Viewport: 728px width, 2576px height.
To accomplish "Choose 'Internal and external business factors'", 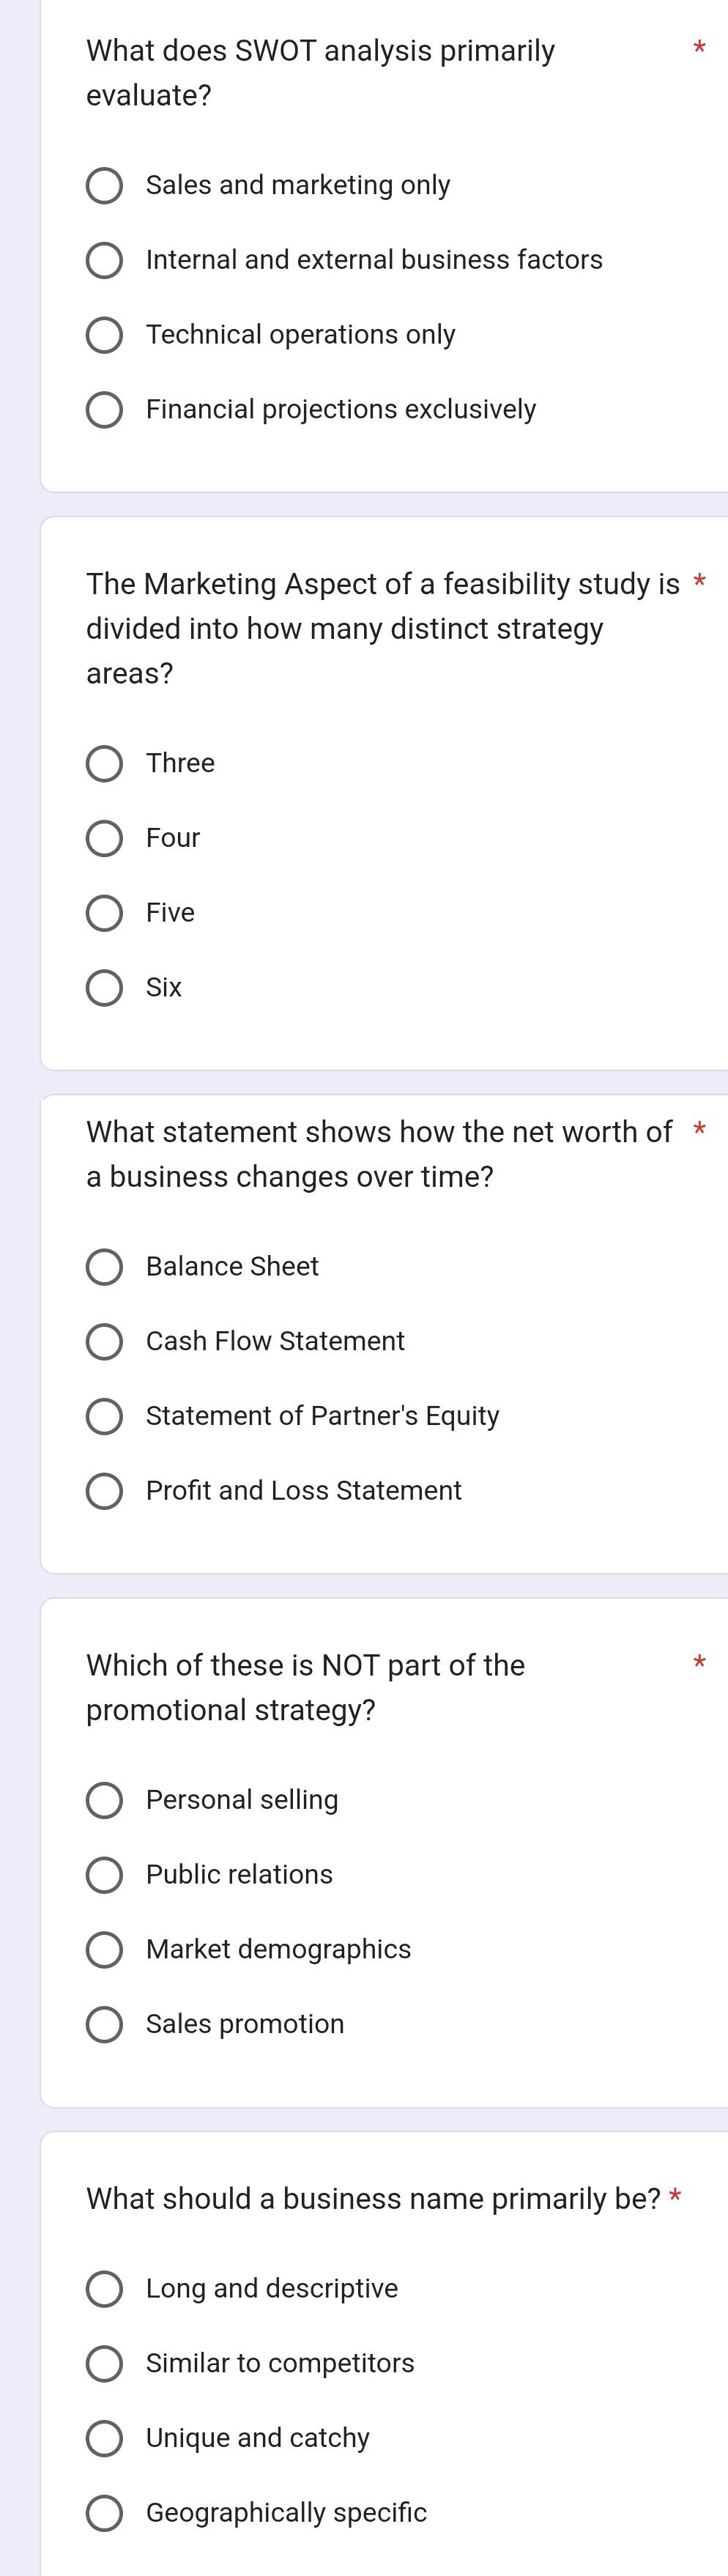I will tap(104, 261).
